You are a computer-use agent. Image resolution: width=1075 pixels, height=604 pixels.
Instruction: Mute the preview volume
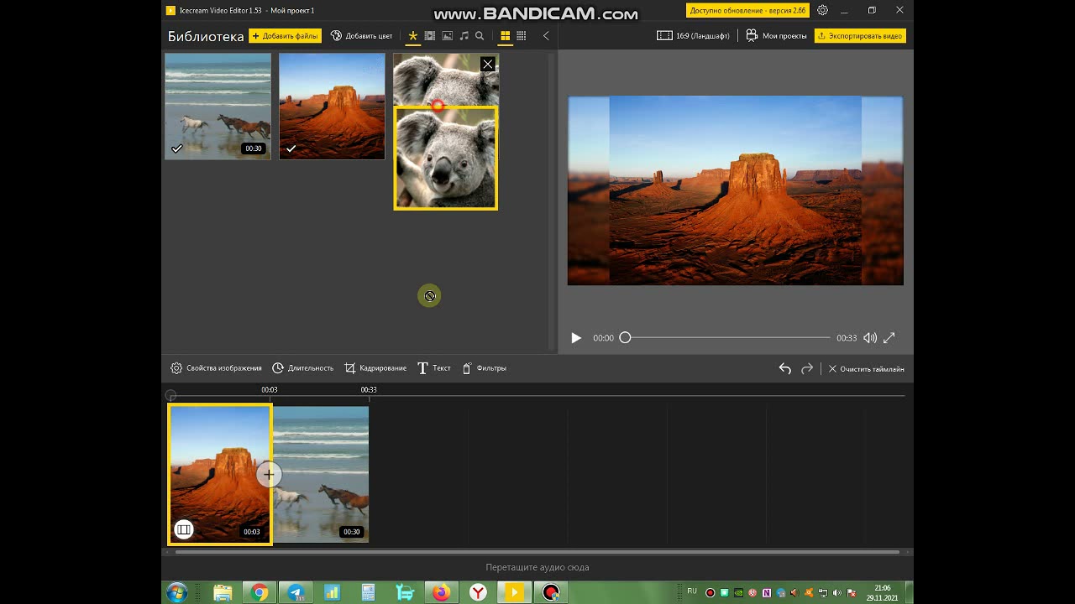click(870, 338)
